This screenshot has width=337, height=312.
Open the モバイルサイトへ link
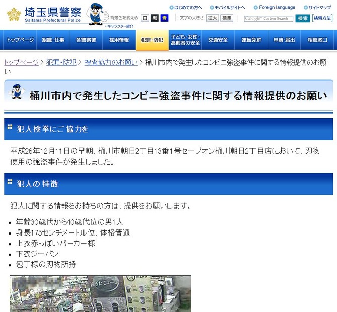click(x=229, y=8)
